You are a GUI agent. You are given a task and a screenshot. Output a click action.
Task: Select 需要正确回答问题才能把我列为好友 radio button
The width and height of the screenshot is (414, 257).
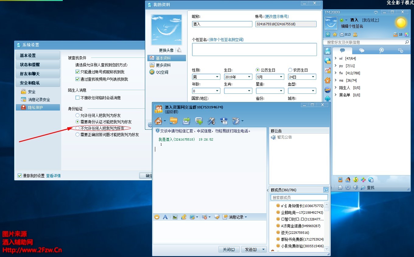click(x=77, y=135)
